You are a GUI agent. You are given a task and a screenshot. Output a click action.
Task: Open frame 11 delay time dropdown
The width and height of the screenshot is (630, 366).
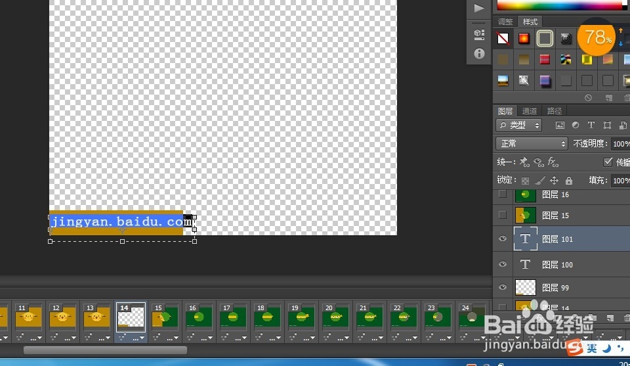point(35,338)
